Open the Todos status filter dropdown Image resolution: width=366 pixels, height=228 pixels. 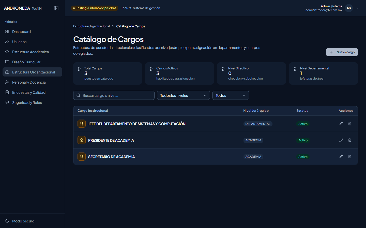click(231, 95)
